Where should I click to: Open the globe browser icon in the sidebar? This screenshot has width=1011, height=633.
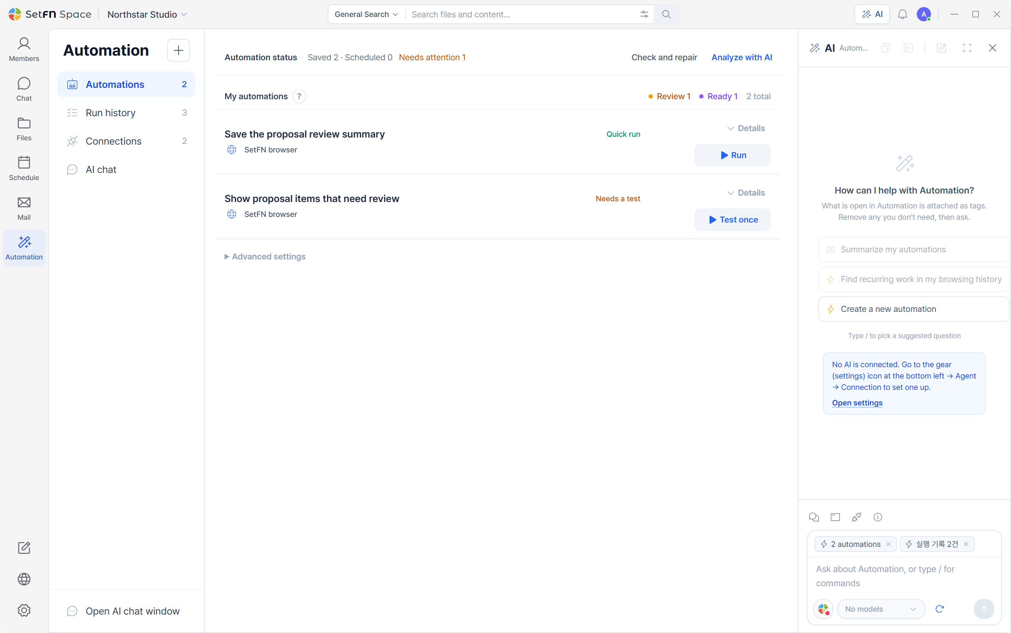tap(24, 579)
